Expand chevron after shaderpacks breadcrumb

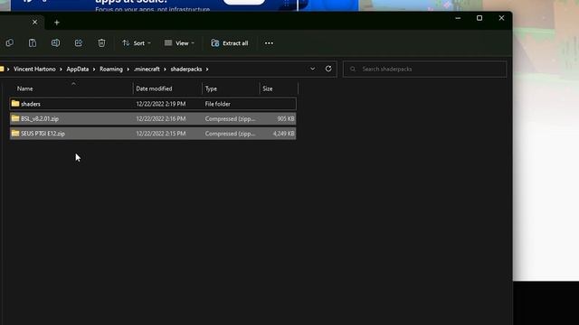(207, 69)
